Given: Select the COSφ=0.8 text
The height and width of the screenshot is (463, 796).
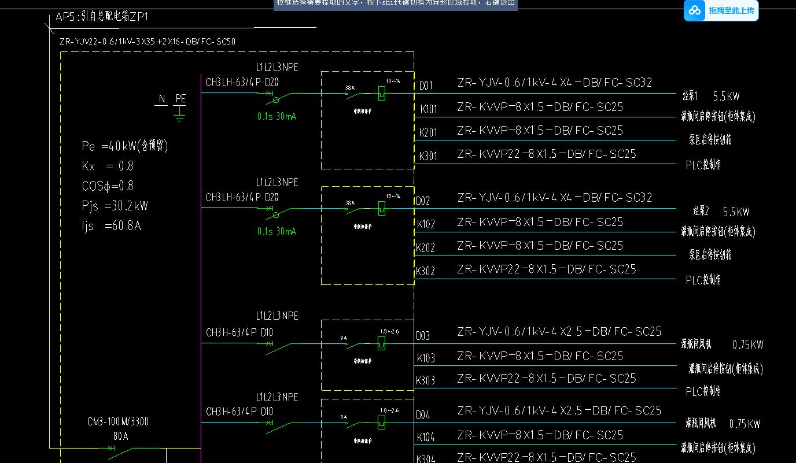Looking at the screenshot, I should (108, 186).
